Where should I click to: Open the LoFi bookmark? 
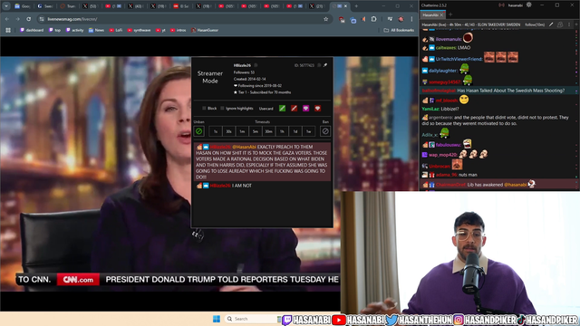[116, 30]
